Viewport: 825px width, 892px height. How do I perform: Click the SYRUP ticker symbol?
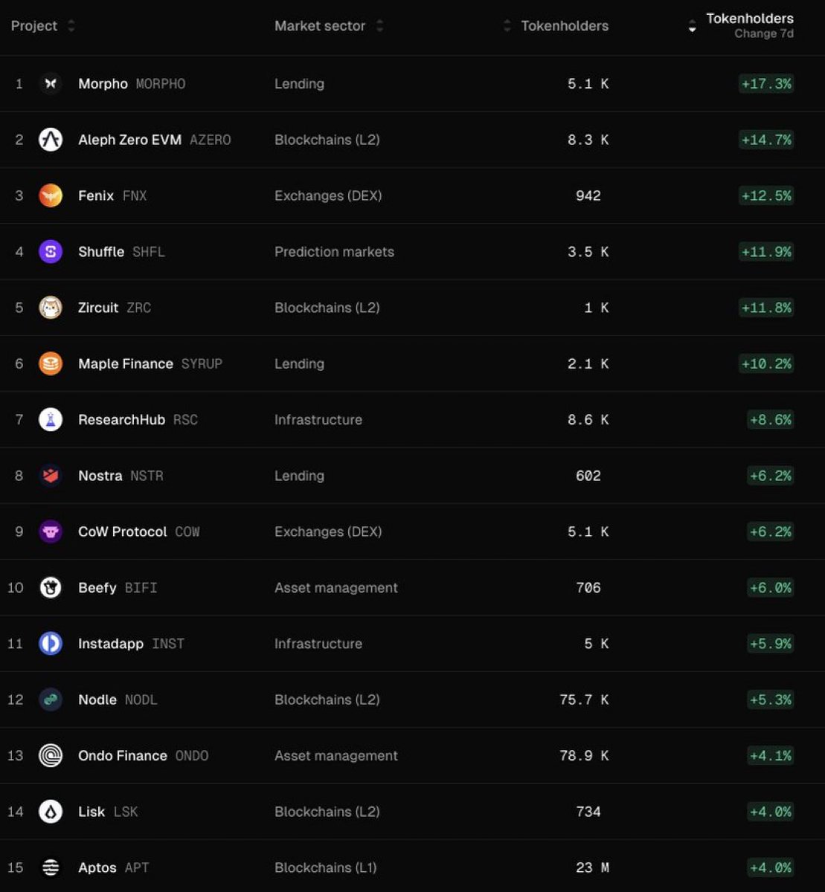click(x=202, y=363)
